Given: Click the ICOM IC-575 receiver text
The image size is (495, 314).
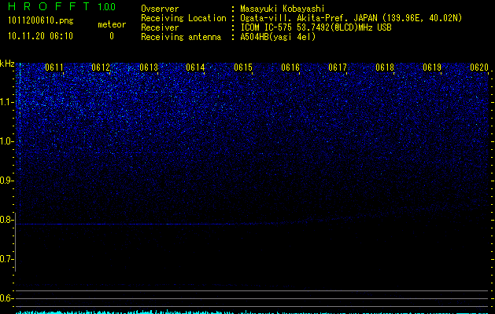Looking at the screenshot, I should pyautogui.click(x=316, y=27).
